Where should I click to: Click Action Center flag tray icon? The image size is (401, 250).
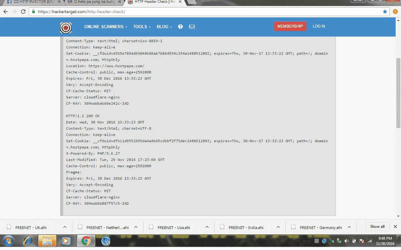[x=362, y=241]
